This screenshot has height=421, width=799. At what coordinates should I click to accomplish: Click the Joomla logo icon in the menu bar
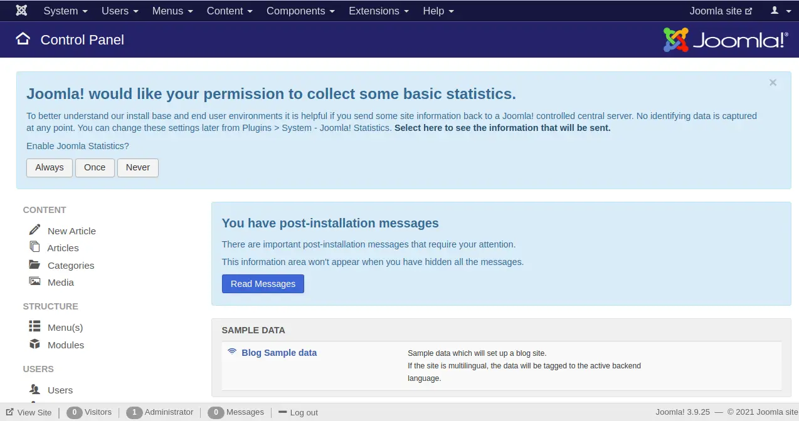(x=21, y=11)
